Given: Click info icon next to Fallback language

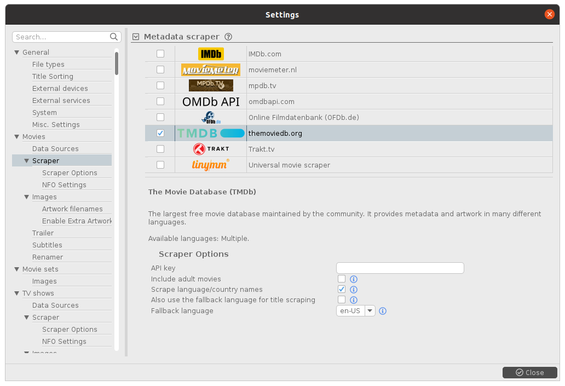Looking at the screenshot, I should (x=383, y=311).
